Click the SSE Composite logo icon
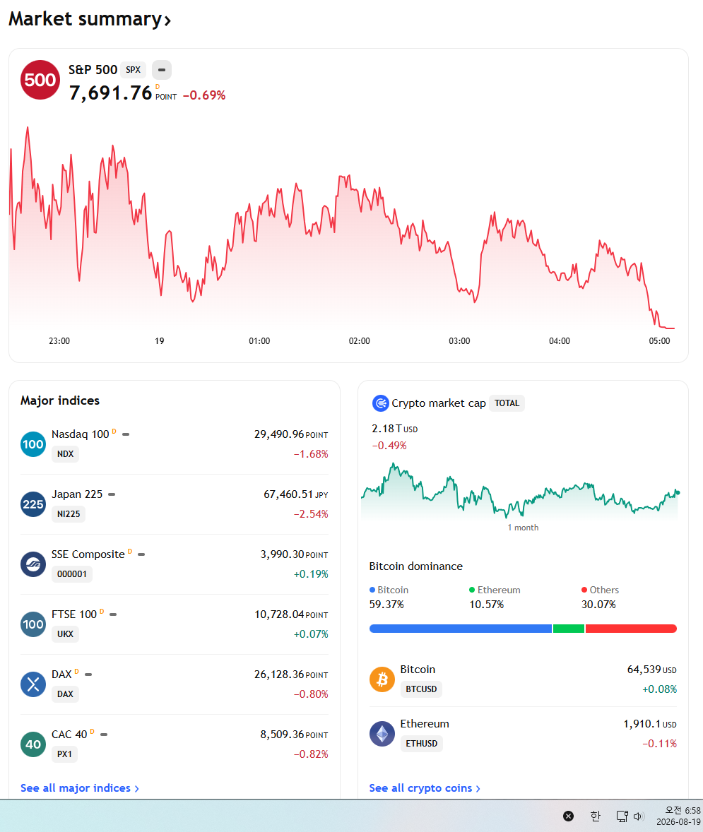Screen dimensions: 703x832 click(x=33, y=564)
